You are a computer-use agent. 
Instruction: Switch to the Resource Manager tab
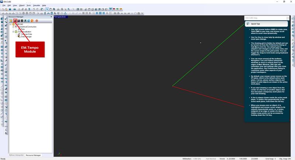(x=33, y=155)
